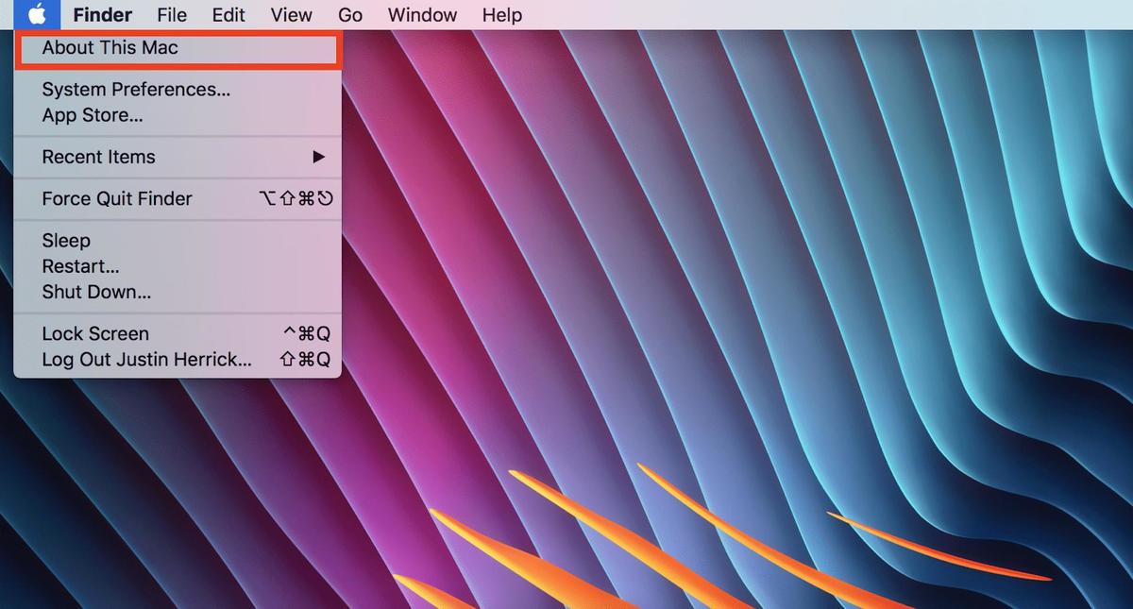Choose Force Quit Finder
Image resolution: width=1133 pixels, height=609 pixels.
pos(117,199)
